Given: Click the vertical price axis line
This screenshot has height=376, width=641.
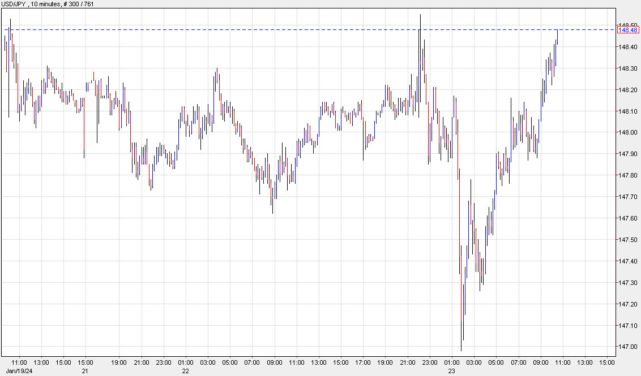Looking at the screenshot, I should 616,187.
